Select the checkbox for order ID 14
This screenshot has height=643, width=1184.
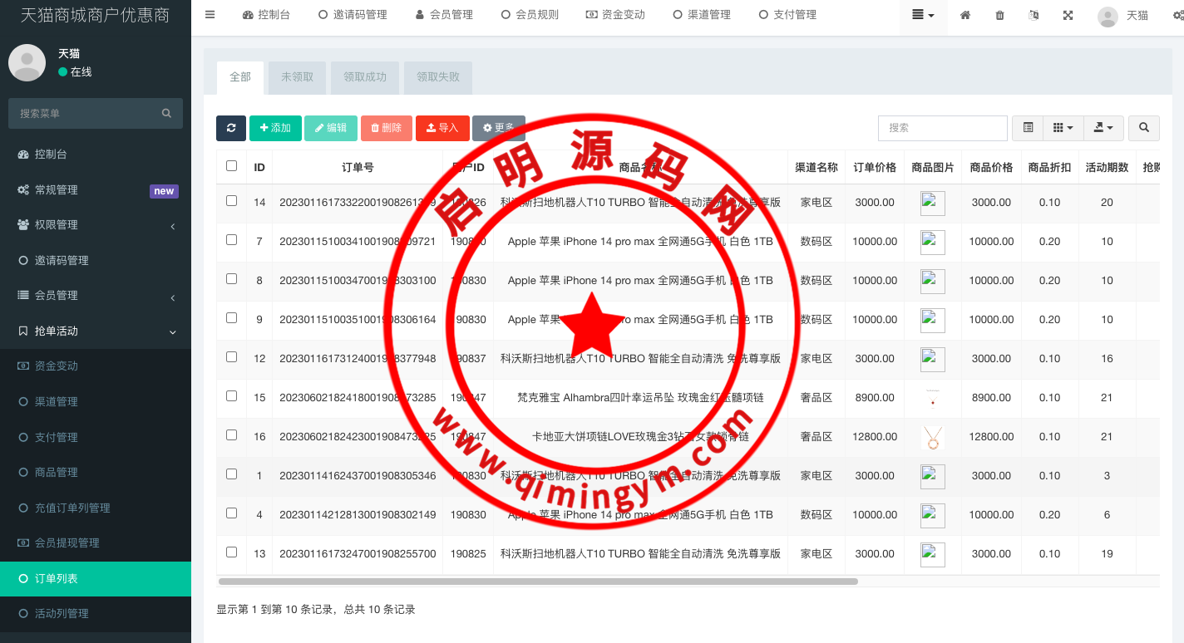[231, 201]
